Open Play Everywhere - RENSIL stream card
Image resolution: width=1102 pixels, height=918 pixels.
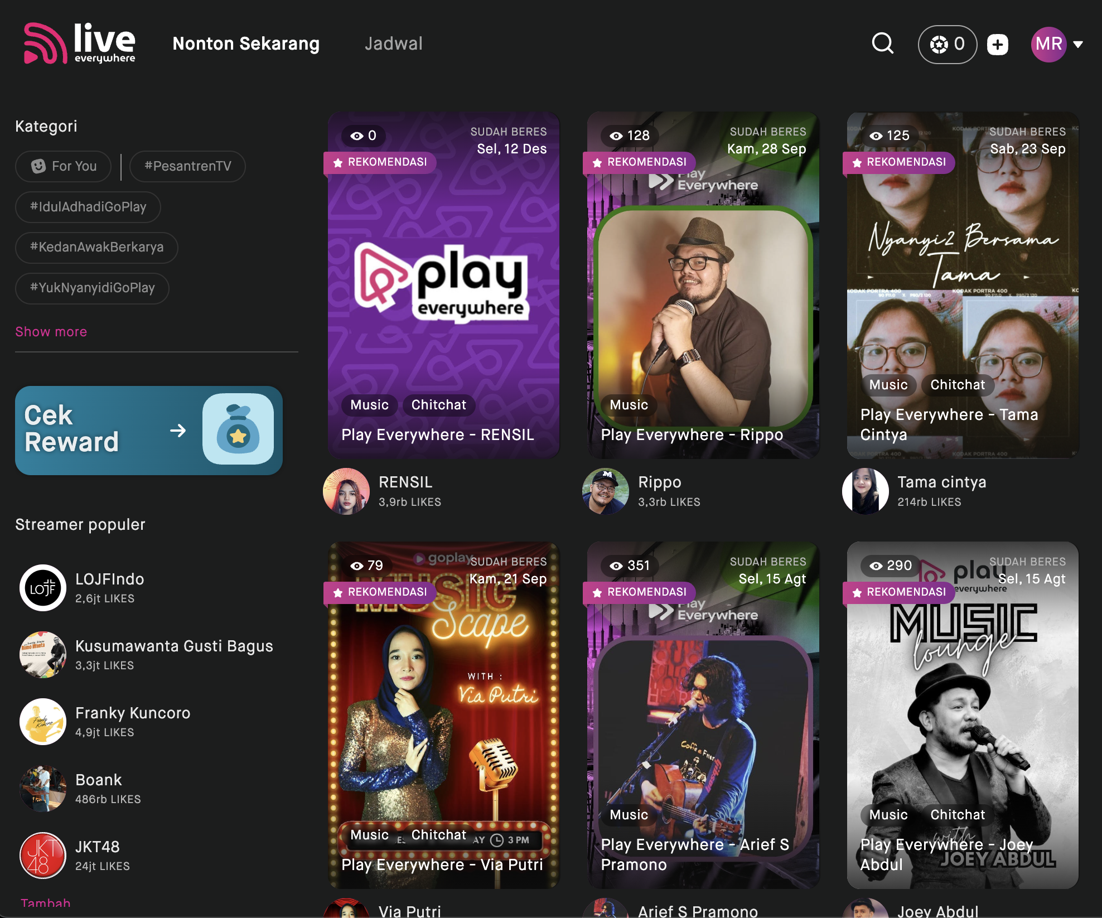[x=443, y=285]
